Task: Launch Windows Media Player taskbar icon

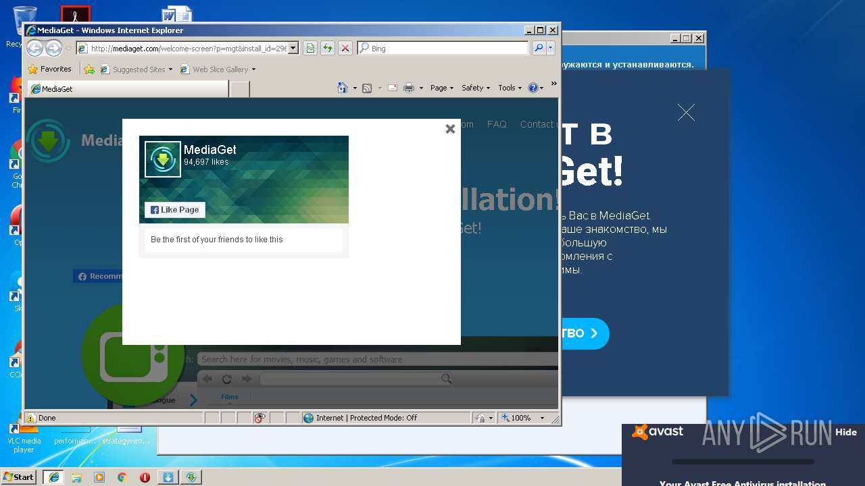Action: (99, 477)
